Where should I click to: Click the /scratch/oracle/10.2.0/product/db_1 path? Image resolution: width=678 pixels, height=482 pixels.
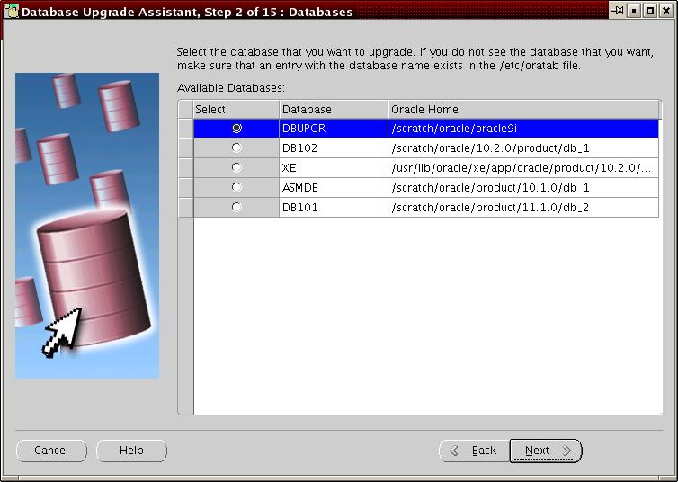(523, 147)
